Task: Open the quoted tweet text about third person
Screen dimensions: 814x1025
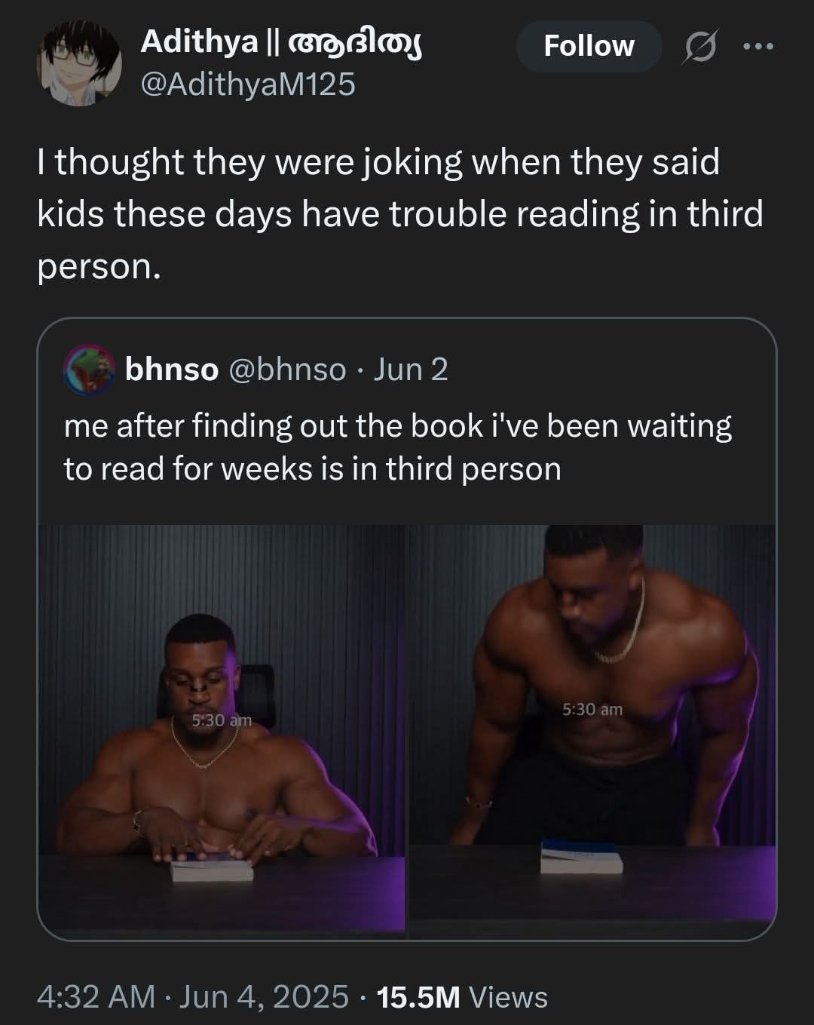Action: coord(397,447)
